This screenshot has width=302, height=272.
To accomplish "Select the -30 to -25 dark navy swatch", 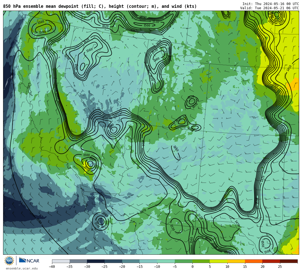I will coord(96,261).
